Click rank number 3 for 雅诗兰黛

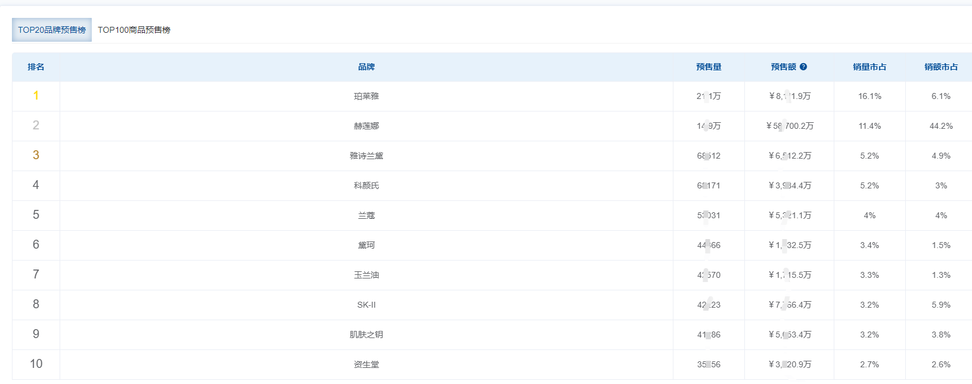(36, 155)
